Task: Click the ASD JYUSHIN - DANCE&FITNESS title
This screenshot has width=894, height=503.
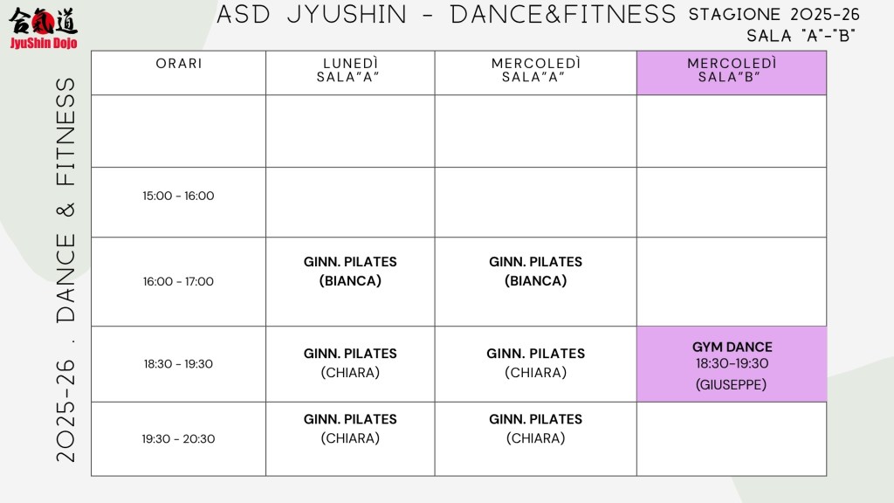Action: coord(446,15)
